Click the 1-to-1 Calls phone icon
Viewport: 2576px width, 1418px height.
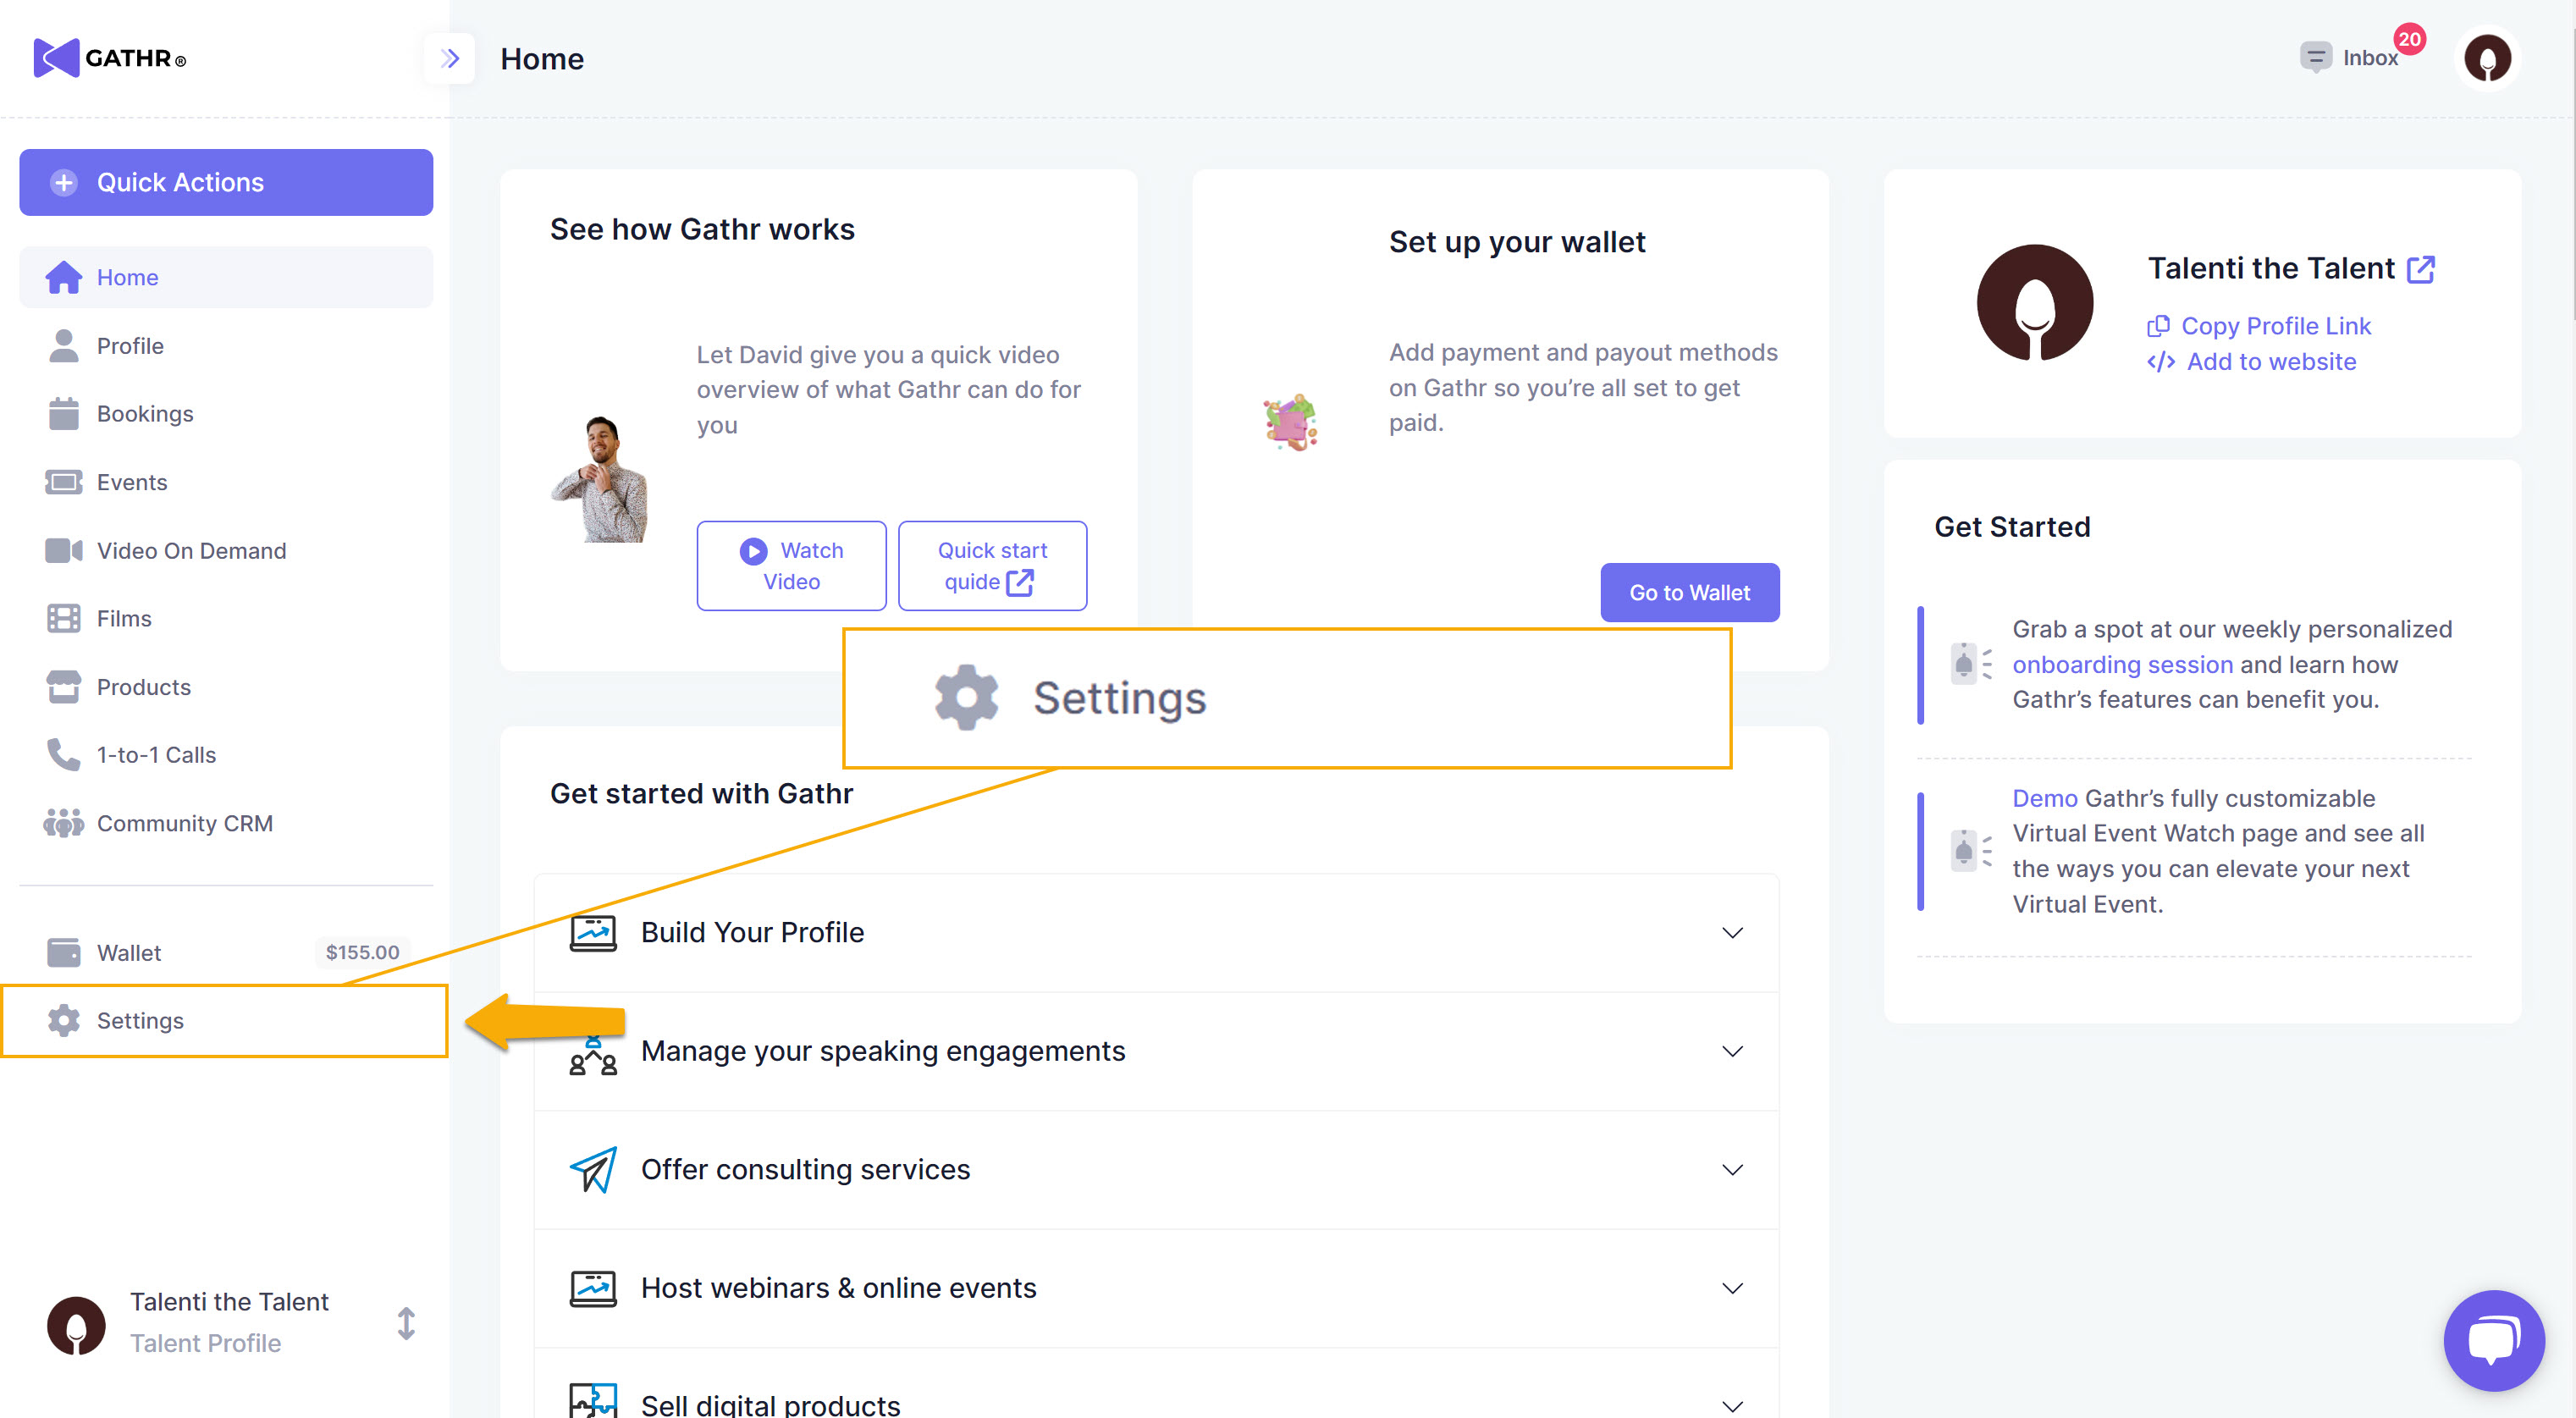(x=64, y=755)
